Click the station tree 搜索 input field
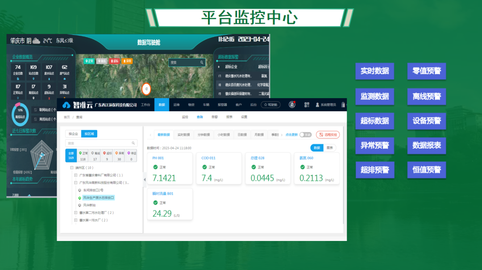This screenshot has height=270, width=482. point(98,143)
